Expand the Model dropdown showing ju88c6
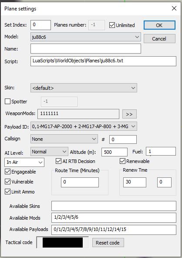182x258 pixels. coord(86,37)
